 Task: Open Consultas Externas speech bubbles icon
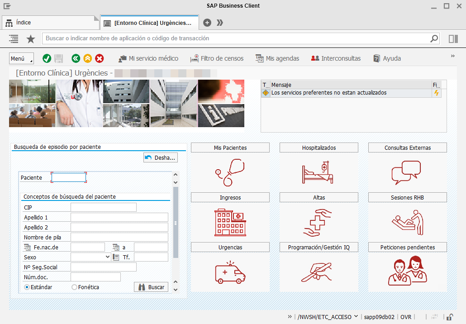click(x=406, y=172)
